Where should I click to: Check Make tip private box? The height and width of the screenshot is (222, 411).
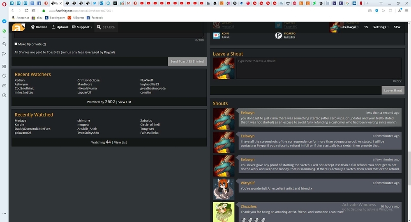click(x=16, y=44)
